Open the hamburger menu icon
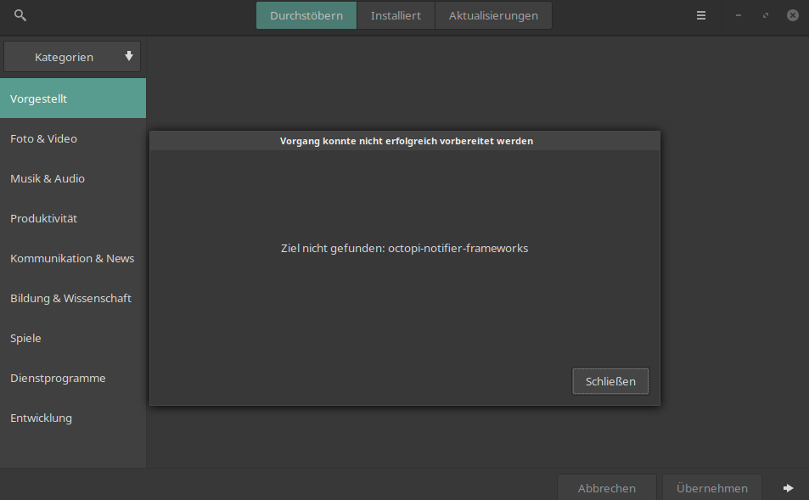The image size is (809, 500). point(700,15)
